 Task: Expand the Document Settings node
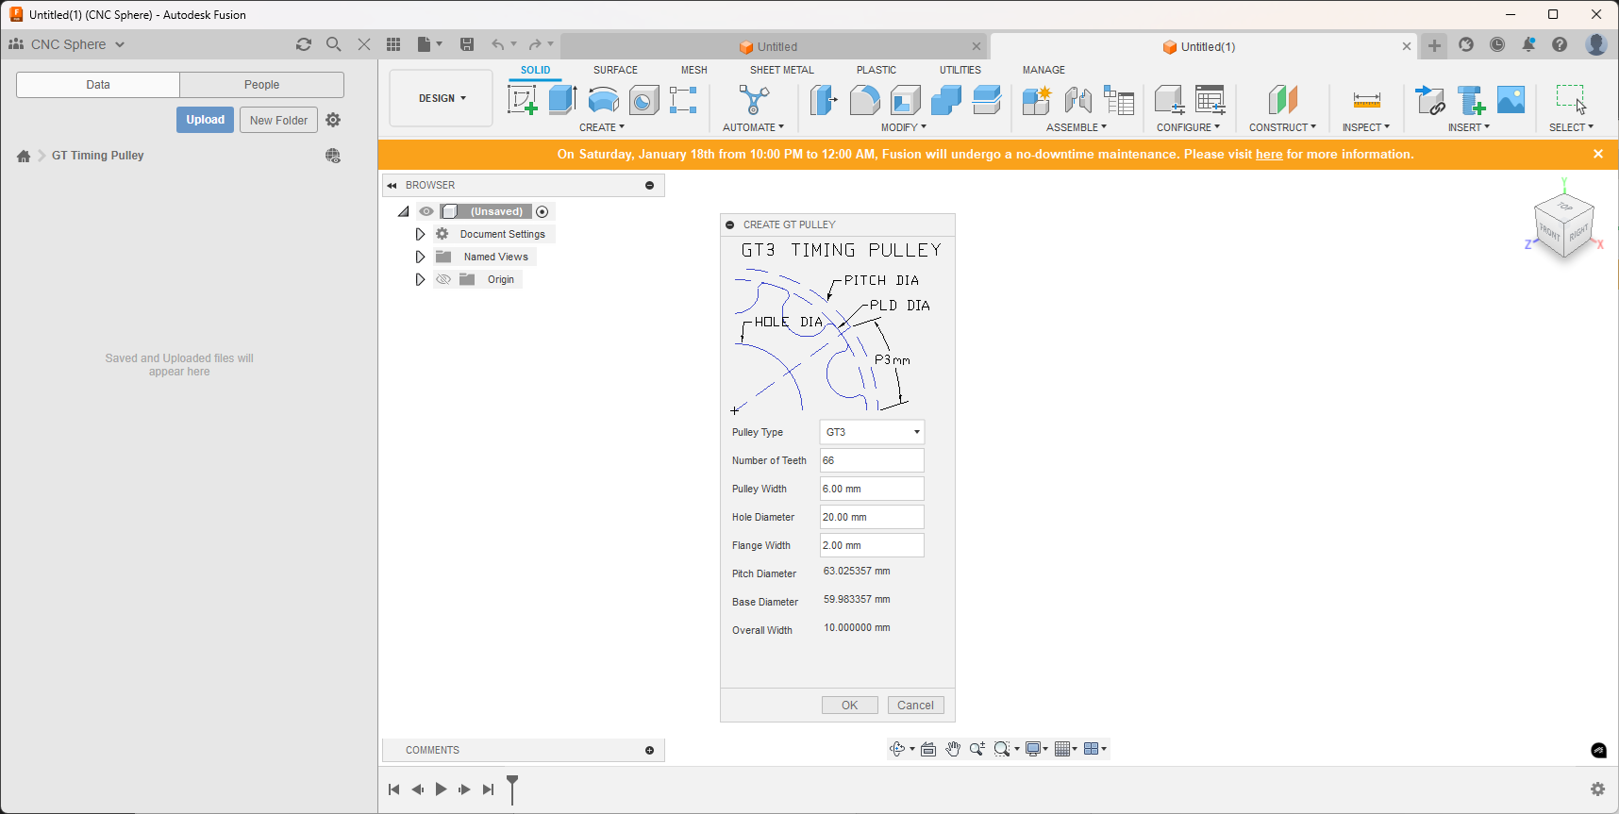[421, 234]
